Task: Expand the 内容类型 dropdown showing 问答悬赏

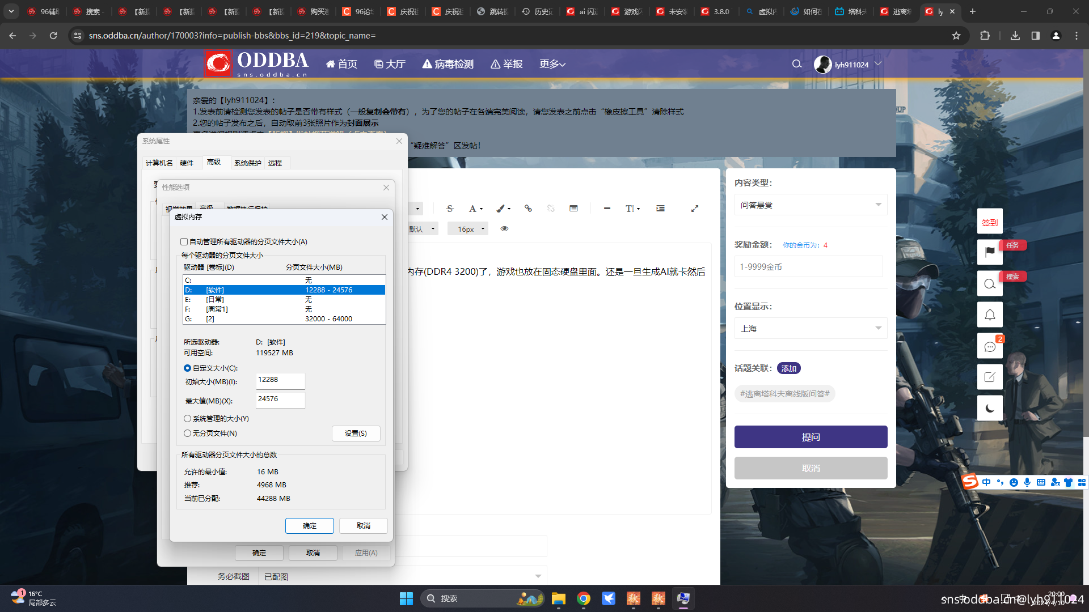Action: 811,205
